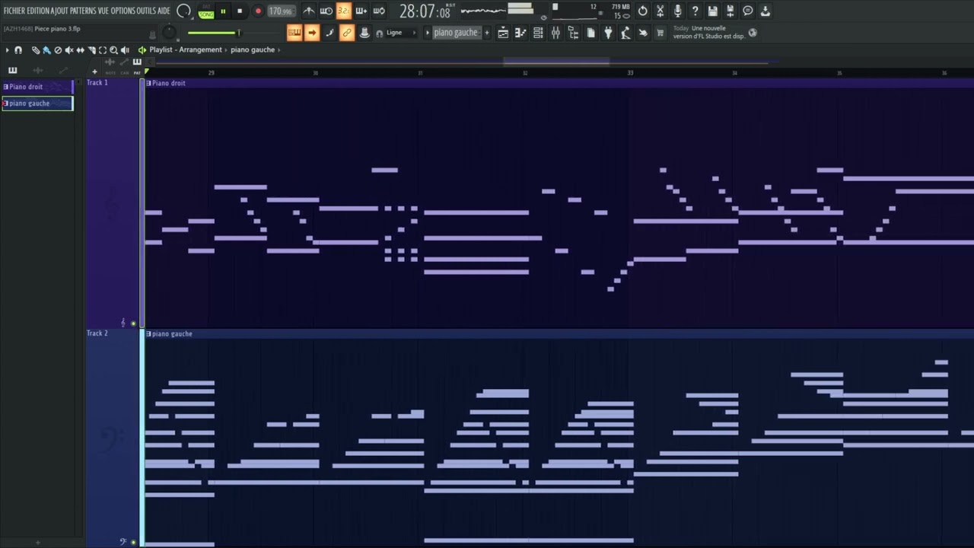Open the Browser view icon
Image resolution: width=974 pixels, height=548 pixels.
click(573, 33)
